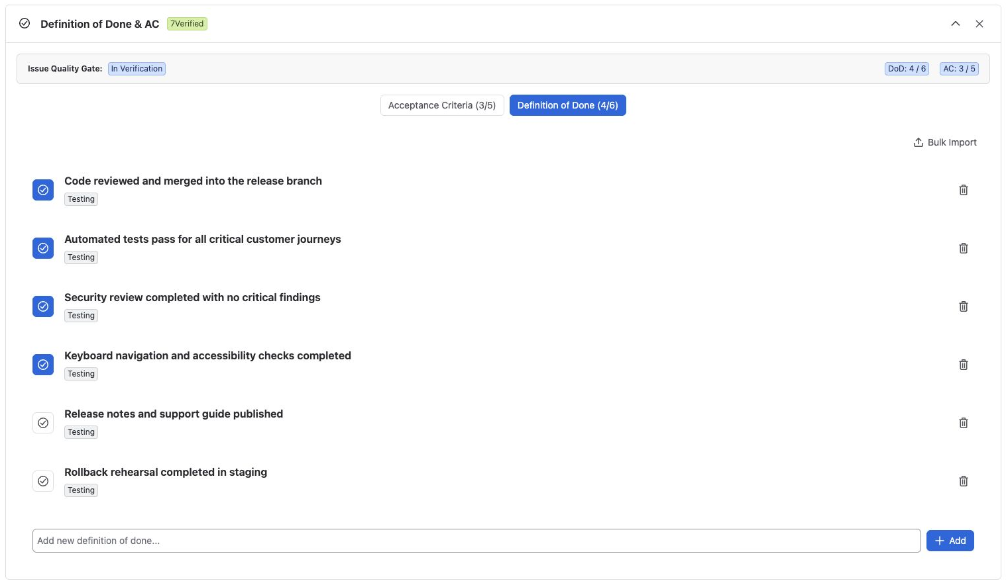The height and width of the screenshot is (585, 1006).
Task: Mark 'Release notes and support guide published' done
Action: coord(43,423)
